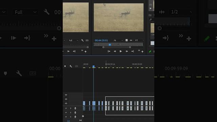Open Program monitor button editor plus icon

pyautogui.click(x=142, y=52)
